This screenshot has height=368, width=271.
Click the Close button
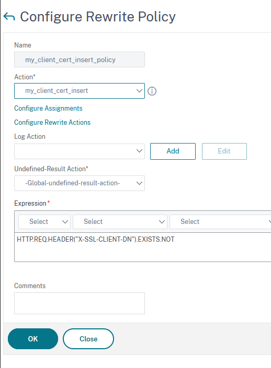(x=88, y=339)
